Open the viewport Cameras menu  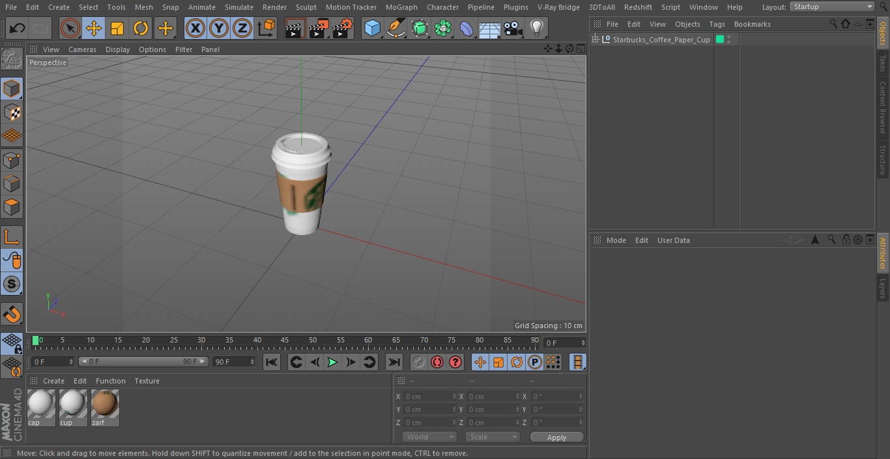(x=82, y=49)
